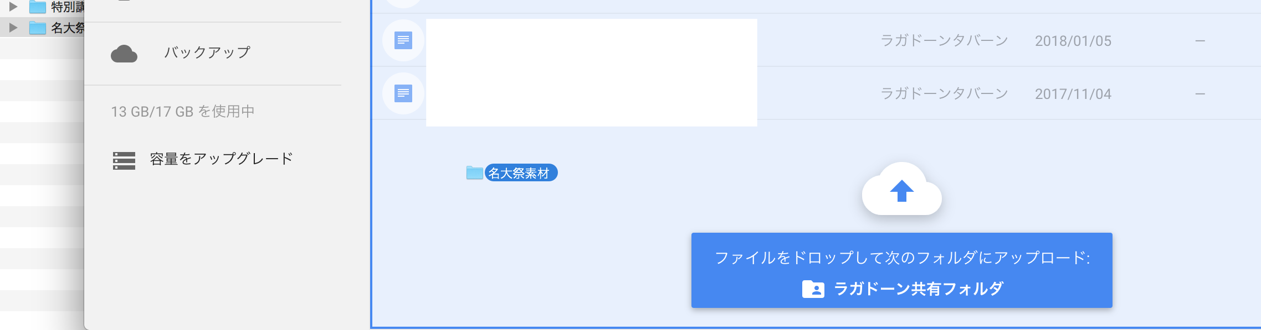This screenshot has height=330, width=1261.
Task: Click the storage stack upgrade icon
Action: click(x=124, y=161)
